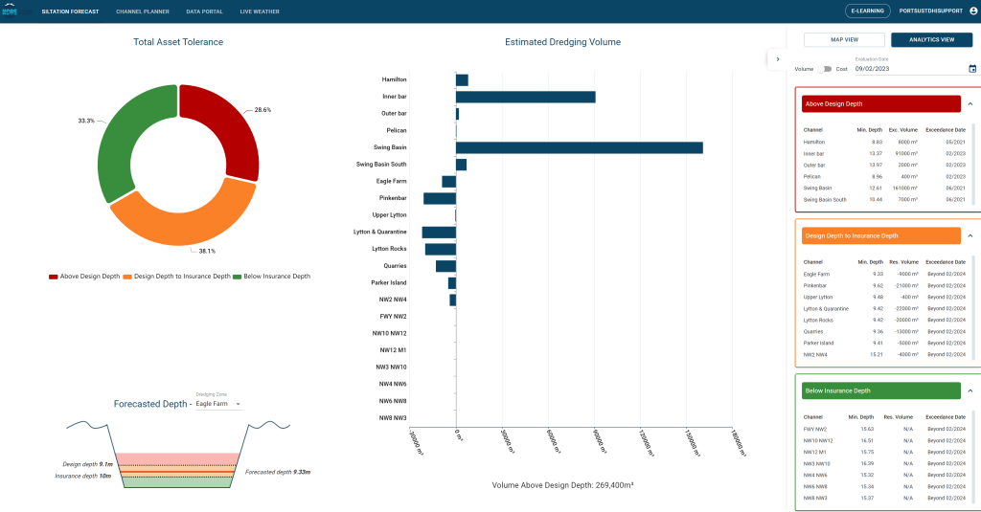Click the Volume Above Design Depth total text
981x512 pixels.
click(562, 485)
